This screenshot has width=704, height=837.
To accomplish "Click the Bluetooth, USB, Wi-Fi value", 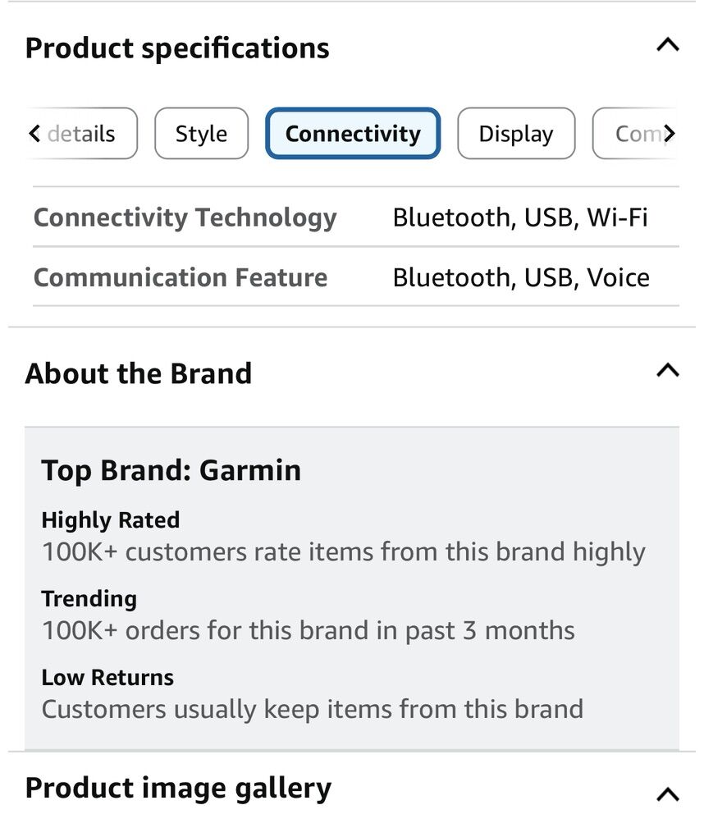I will (x=520, y=217).
